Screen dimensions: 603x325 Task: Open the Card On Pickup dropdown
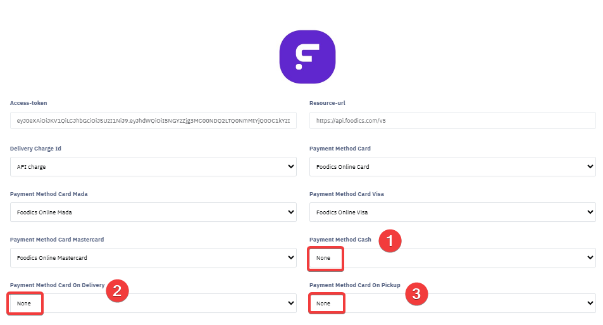(x=452, y=304)
